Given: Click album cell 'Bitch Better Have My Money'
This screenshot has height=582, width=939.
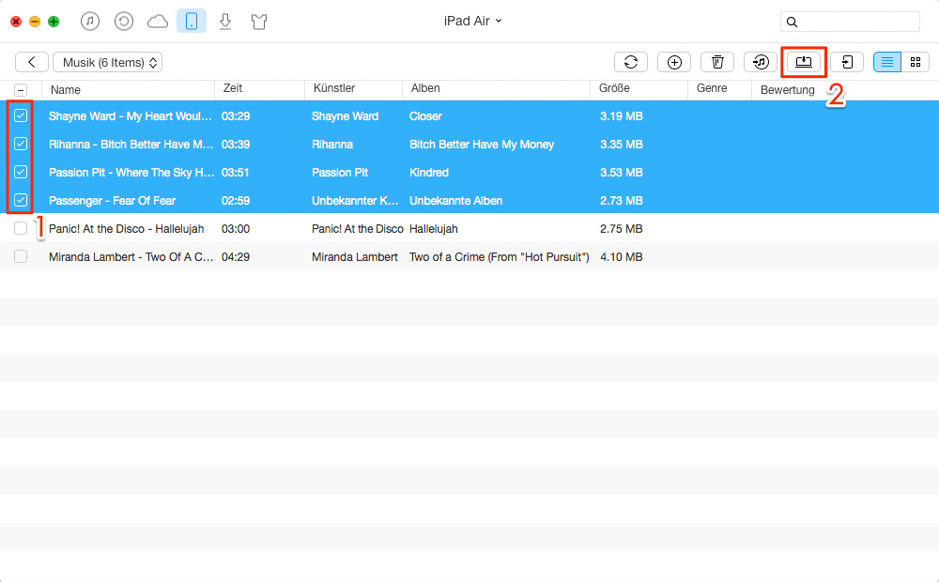Looking at the screenshot, I should point(482,145).
